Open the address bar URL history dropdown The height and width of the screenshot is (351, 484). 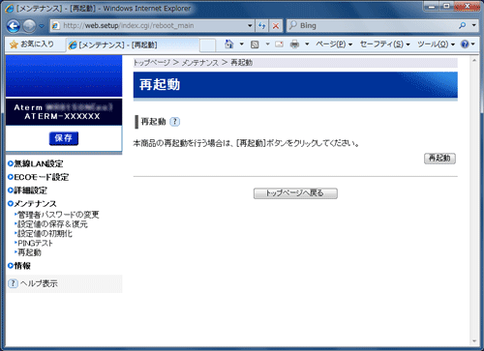[x=250, y=26]
